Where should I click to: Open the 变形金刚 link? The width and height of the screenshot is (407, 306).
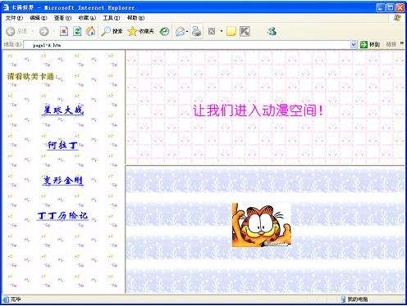coord(63,180)
